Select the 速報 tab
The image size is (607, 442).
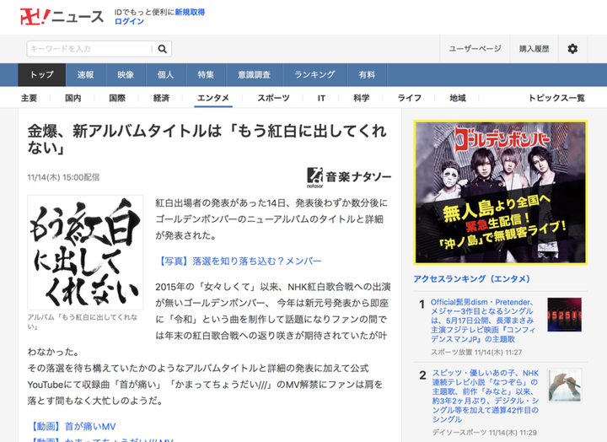point(85,75)
